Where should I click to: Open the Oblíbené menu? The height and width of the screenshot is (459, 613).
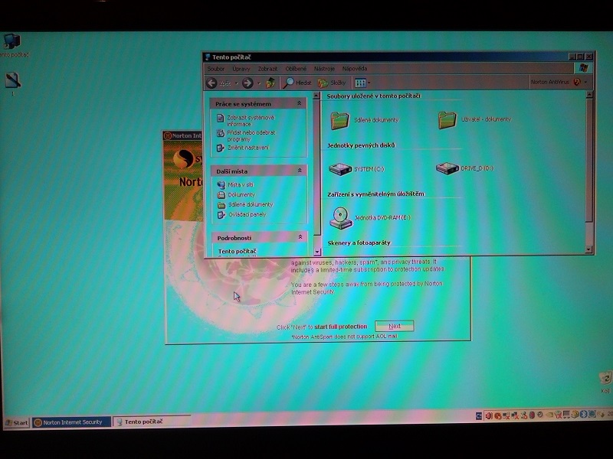click(296, 69)
